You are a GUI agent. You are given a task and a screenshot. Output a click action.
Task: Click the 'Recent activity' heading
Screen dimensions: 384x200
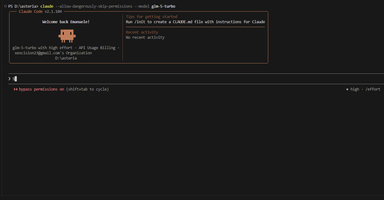point(142,32)
